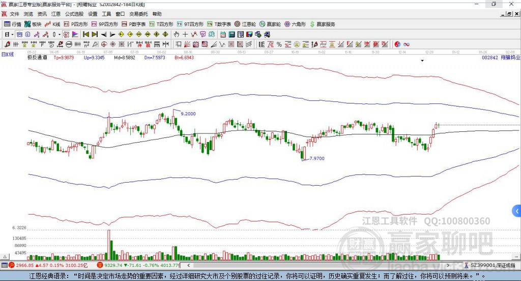Click the infinity loop icon
Screen dimensions: 521x281
[x=407, y=44]
